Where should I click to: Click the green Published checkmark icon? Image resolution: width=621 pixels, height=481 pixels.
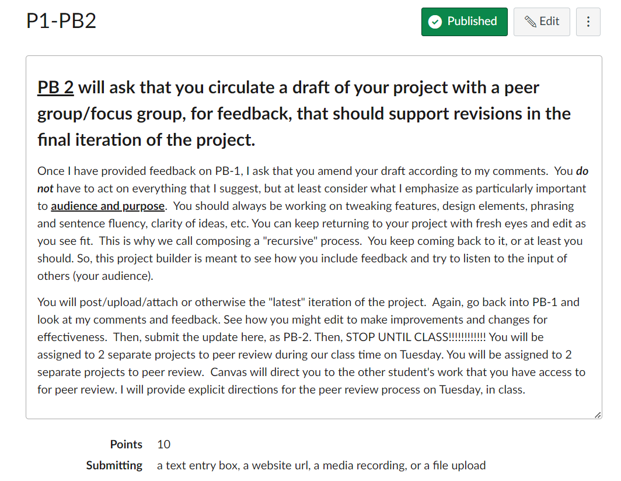click(x=435, y=22)
